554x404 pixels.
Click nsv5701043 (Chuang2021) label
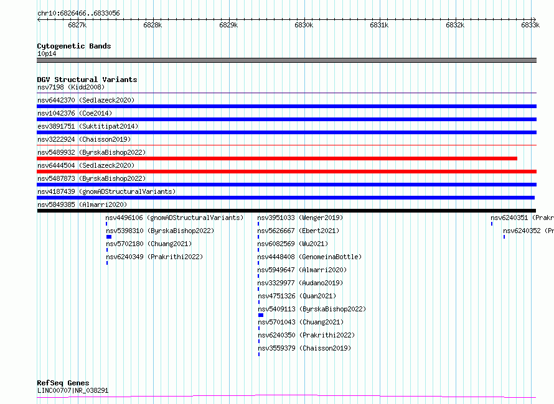click(301, 322)
